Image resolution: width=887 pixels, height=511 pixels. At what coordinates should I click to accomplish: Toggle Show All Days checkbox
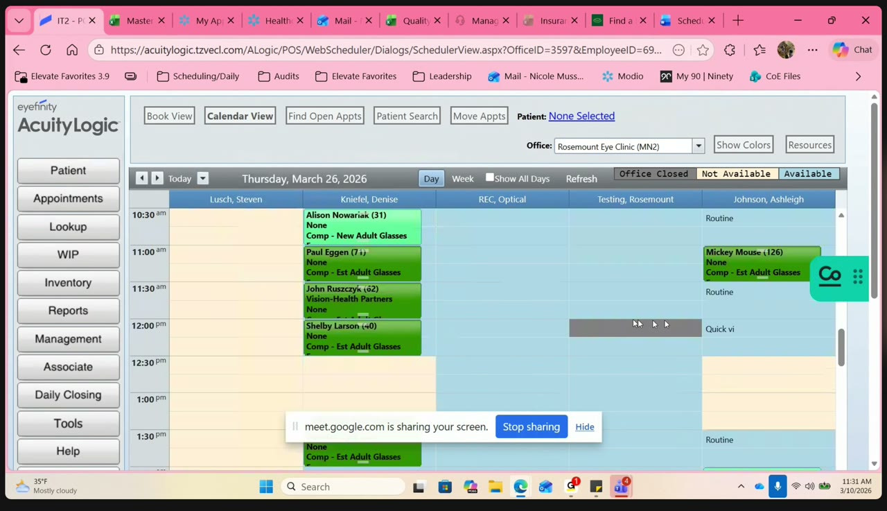tap(490, 177)
